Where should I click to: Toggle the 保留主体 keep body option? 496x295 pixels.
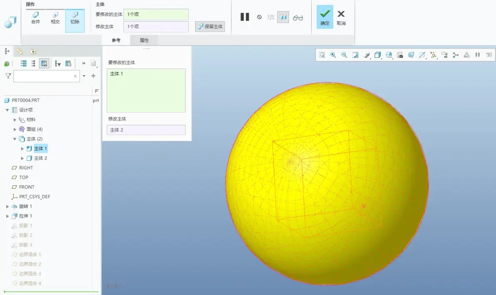coord(210,27)
